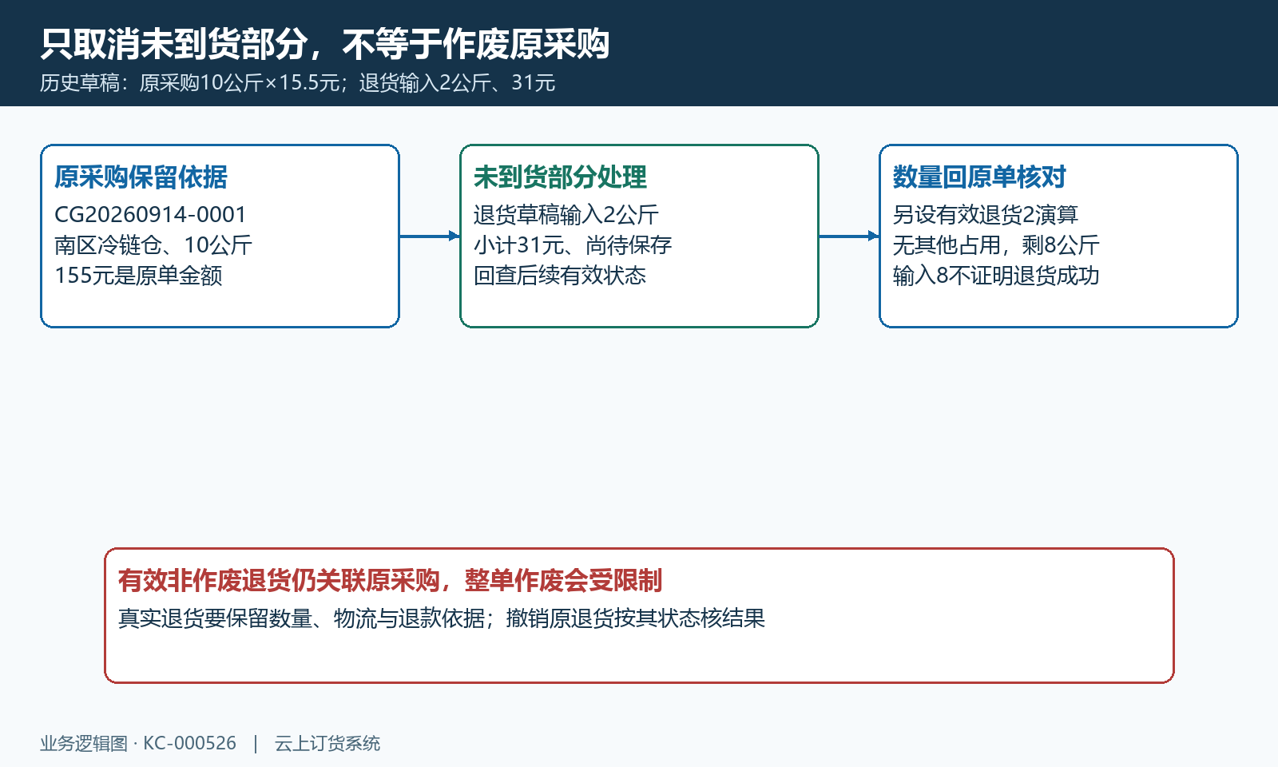This screenshot has width=1278, height=767.
Task: Click the title 只取消未到货部分，不等于作废原采购
Action: 325,44
